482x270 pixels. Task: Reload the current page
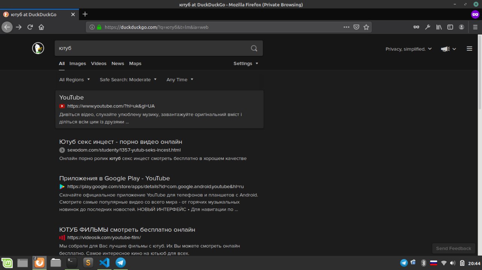(x=30, y=27)
